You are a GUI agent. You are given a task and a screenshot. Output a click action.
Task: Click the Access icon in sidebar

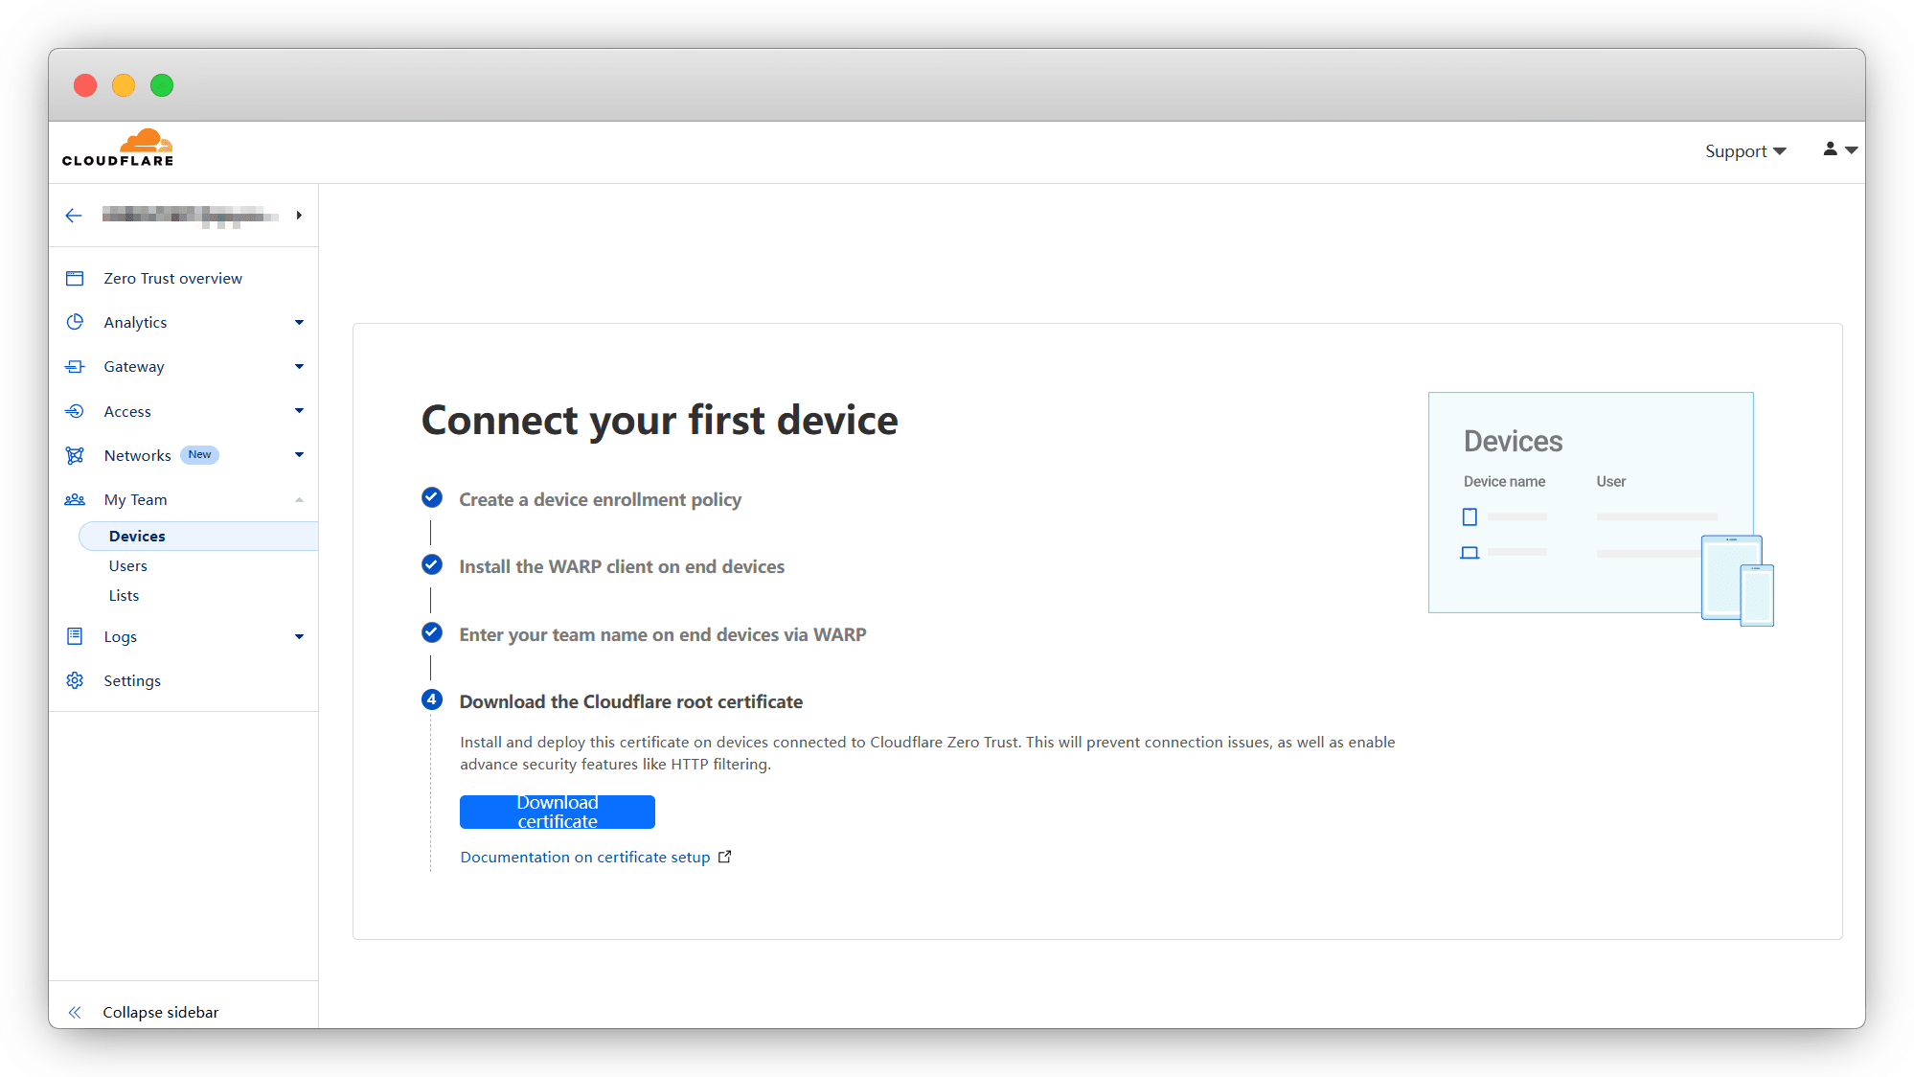click(75, 411)
